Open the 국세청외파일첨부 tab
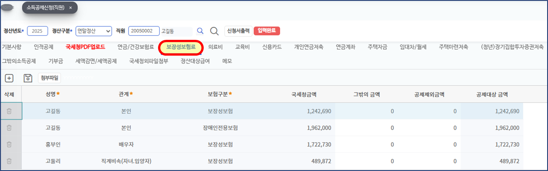Screen dimensions: 548x171 coord(149,61)
